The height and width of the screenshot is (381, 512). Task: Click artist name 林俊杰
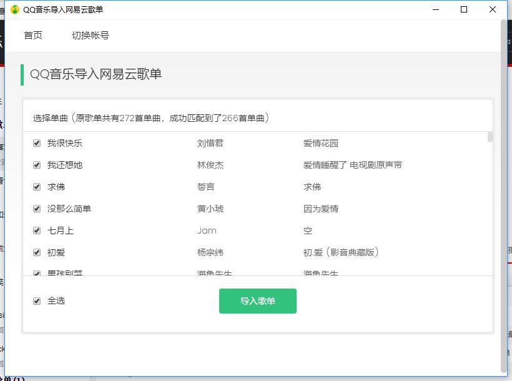click(210, 165)
